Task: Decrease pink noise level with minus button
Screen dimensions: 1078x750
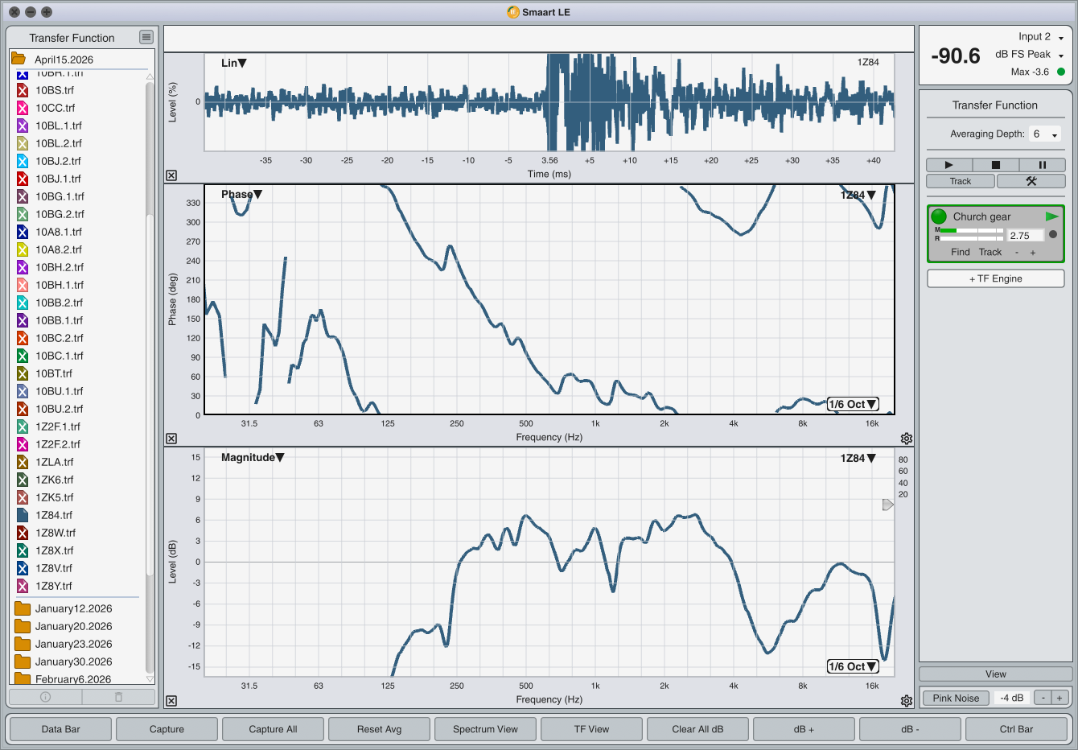Action: (1043, 698)
